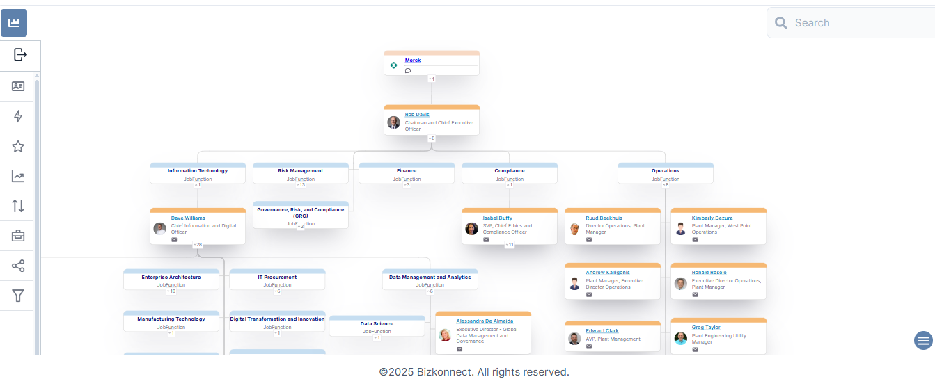The width and height of the screenshot is (935, 386).
Task: Select the Enterprise Architecture title
Action: pyautogui.click(x=171, y=278)
